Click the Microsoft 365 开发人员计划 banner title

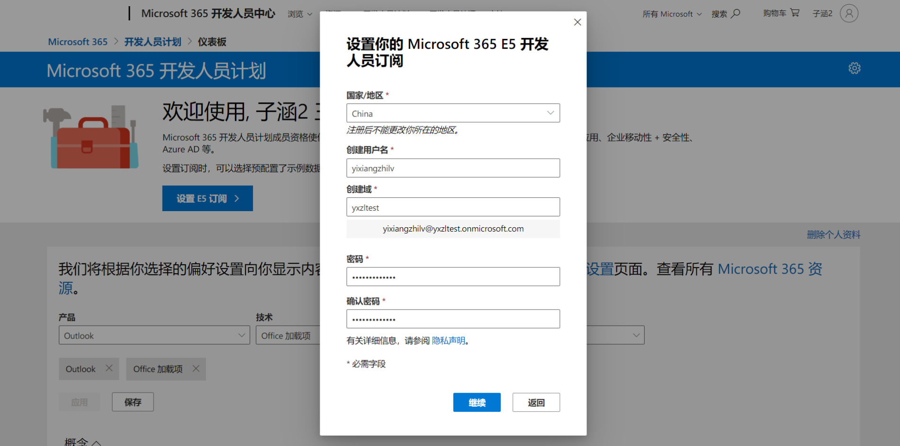156,71
